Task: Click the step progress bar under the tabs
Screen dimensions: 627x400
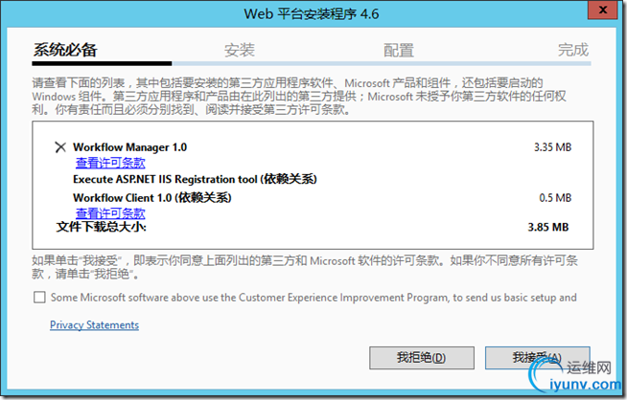Action: tap(312, 63)
